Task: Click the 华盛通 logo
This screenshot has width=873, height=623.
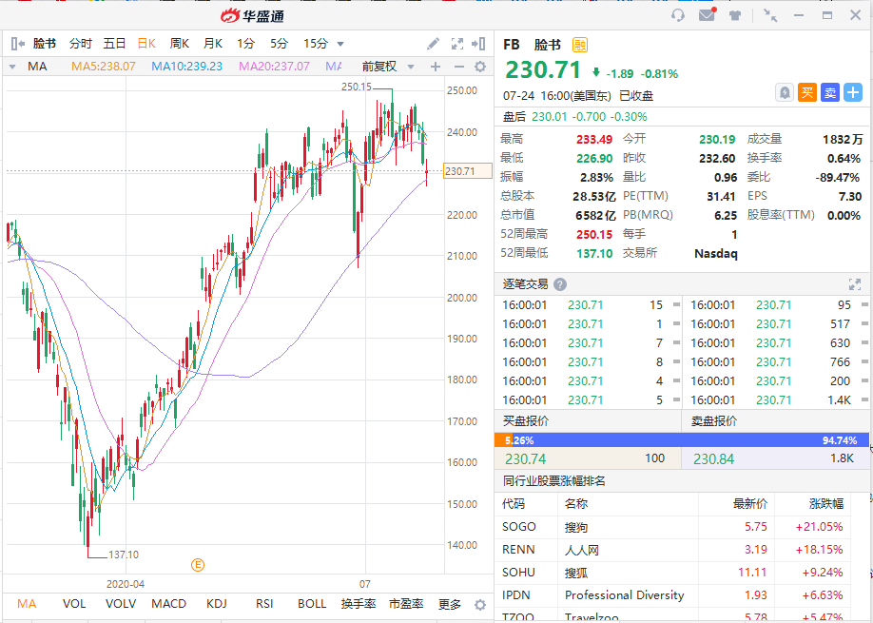Action: (x=253, y=15)
